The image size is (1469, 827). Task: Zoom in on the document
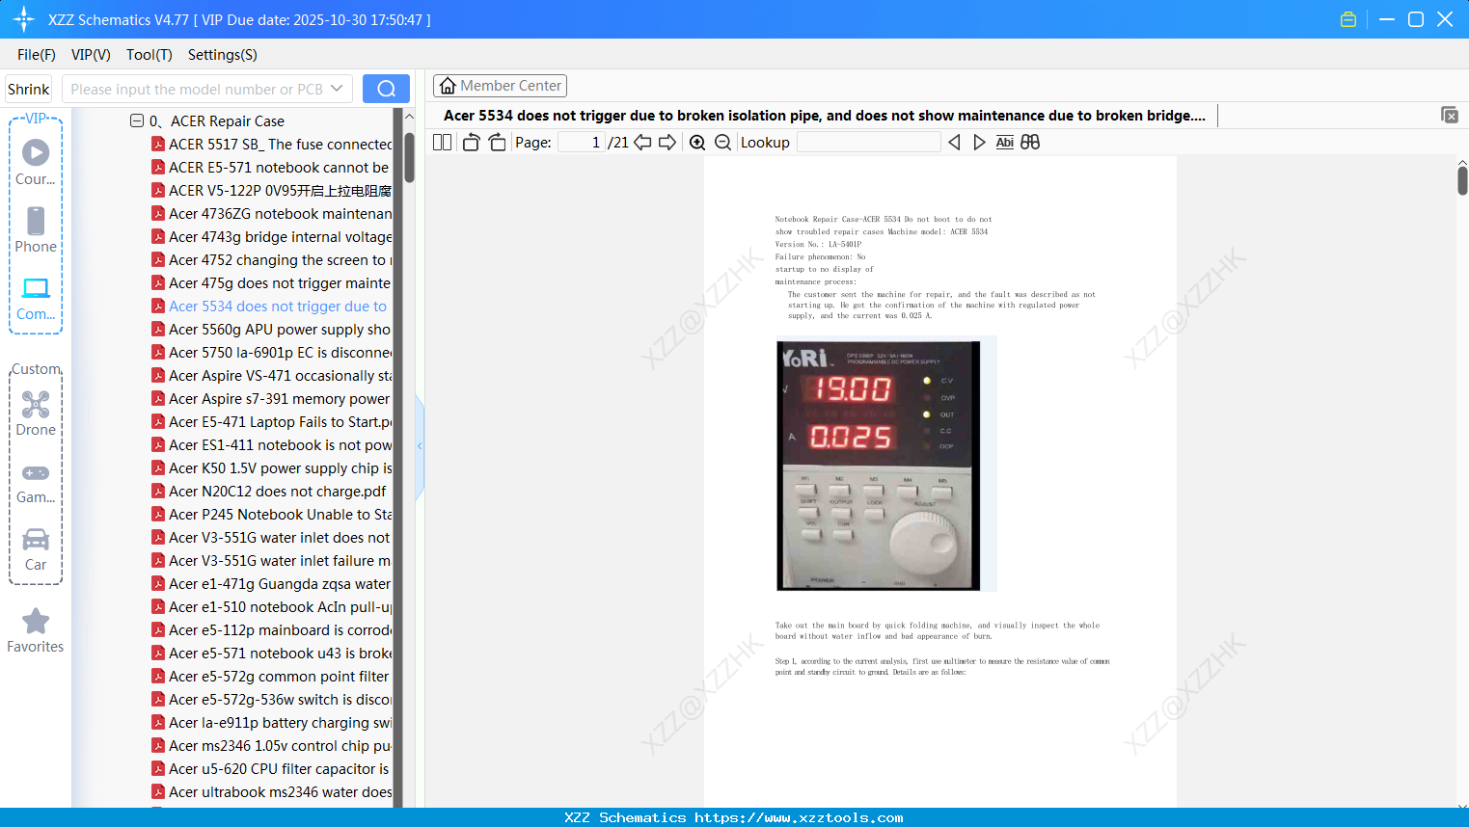click(697, 143)
